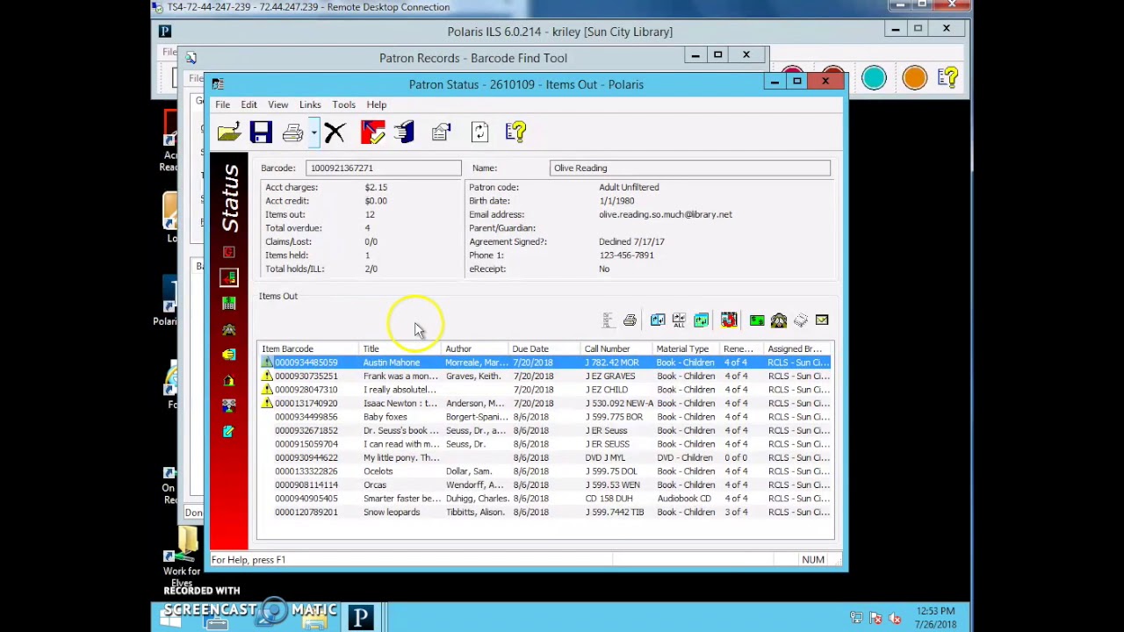The width and height of the screenshot is (1124, 632).
Task: Click the Barcode input field
Action: (x=383, y=168)
